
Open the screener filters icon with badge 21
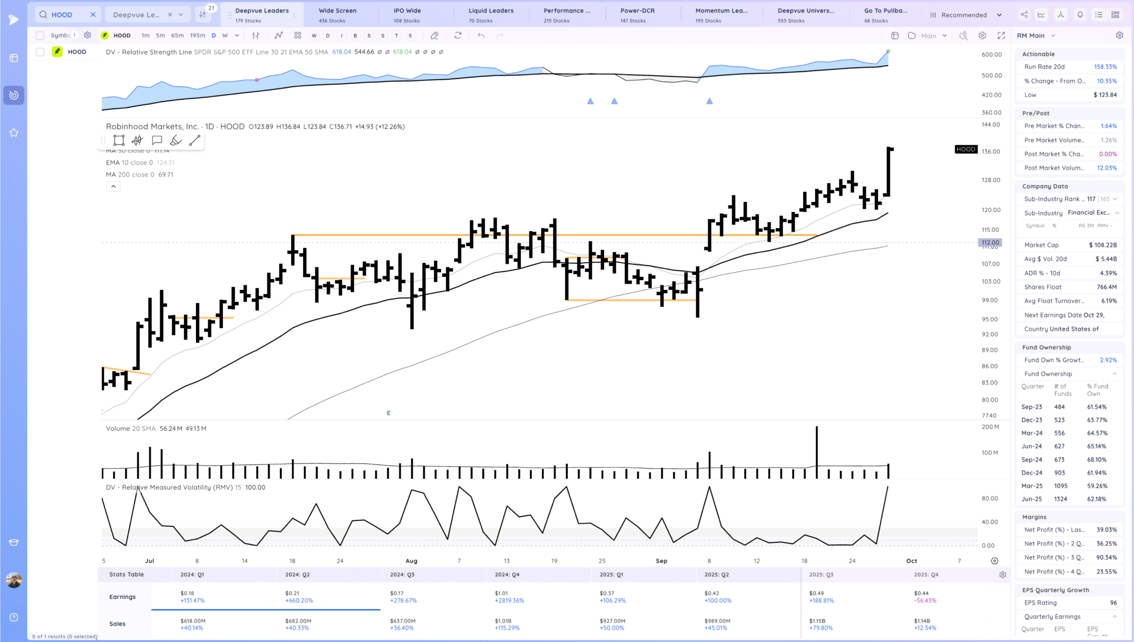(x=203, y=15)
